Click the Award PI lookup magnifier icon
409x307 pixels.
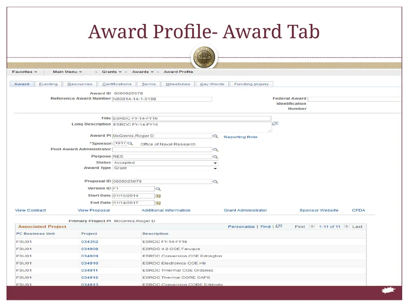click(x=215, y=136)
